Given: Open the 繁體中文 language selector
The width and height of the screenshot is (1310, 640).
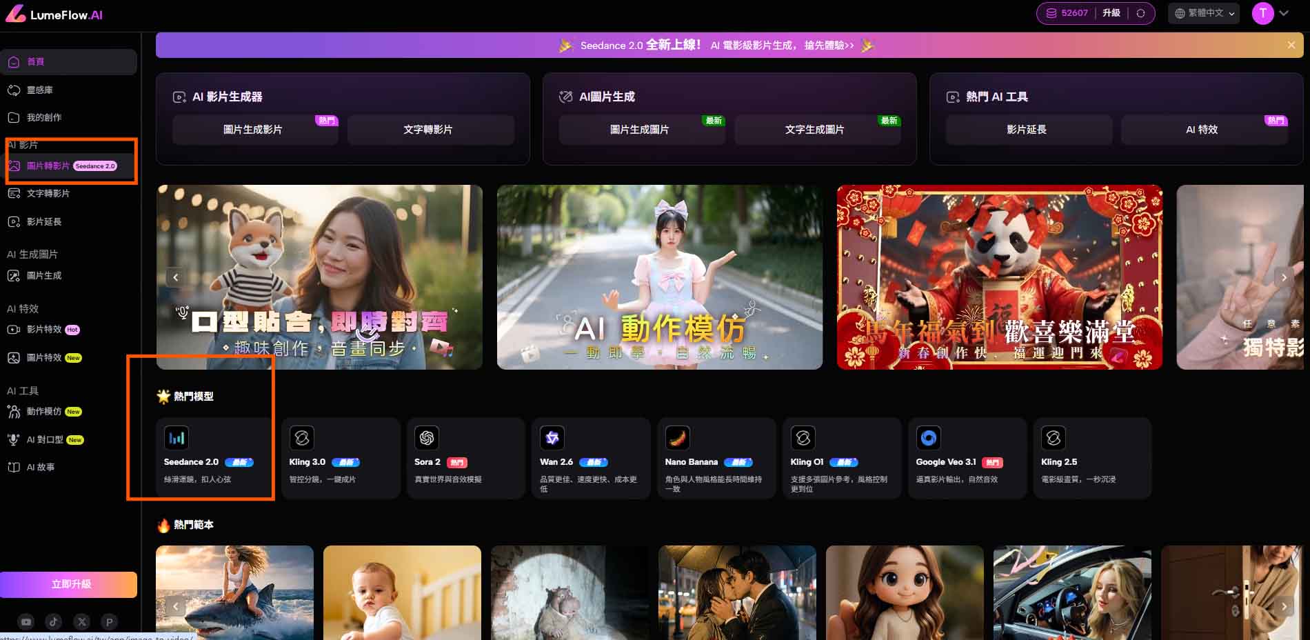Looking at the screenshot, I should click(1203, 13).
